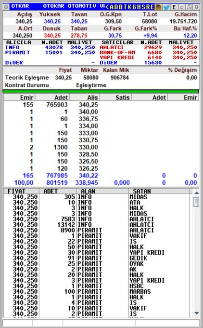
Task: Select the bid quantity 1300
Action: pos(61,147)
